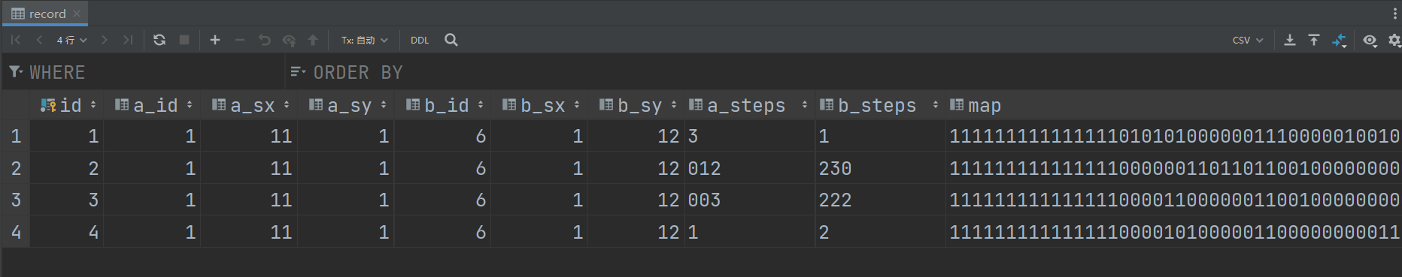This screenshot has height=277, width=1402.
Task: Revert changes with undo arrow icon
Action: pyautogui.click(x=264, y=40)
